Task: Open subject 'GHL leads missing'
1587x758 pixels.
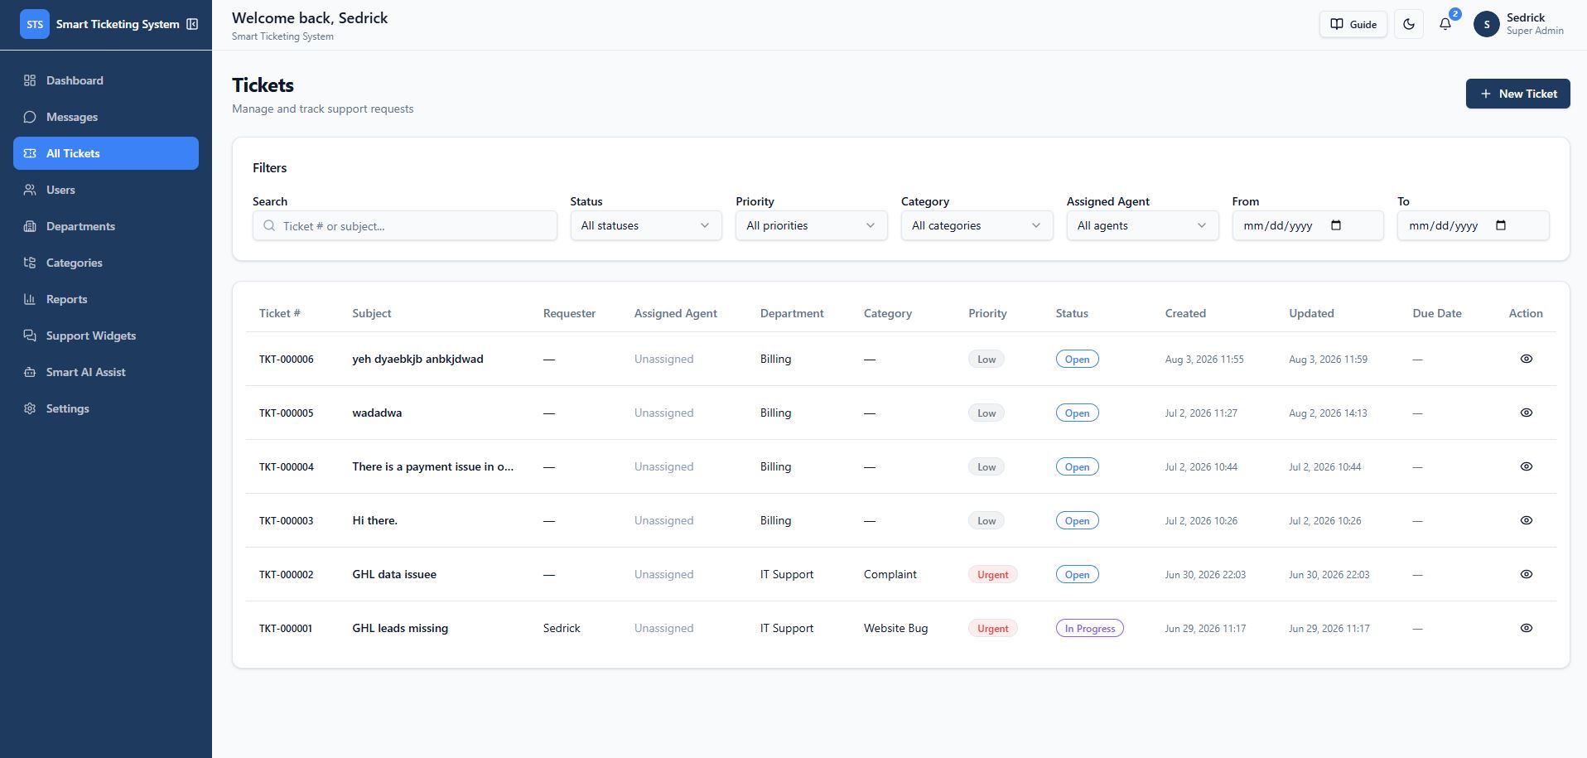Action: point(400,628)
